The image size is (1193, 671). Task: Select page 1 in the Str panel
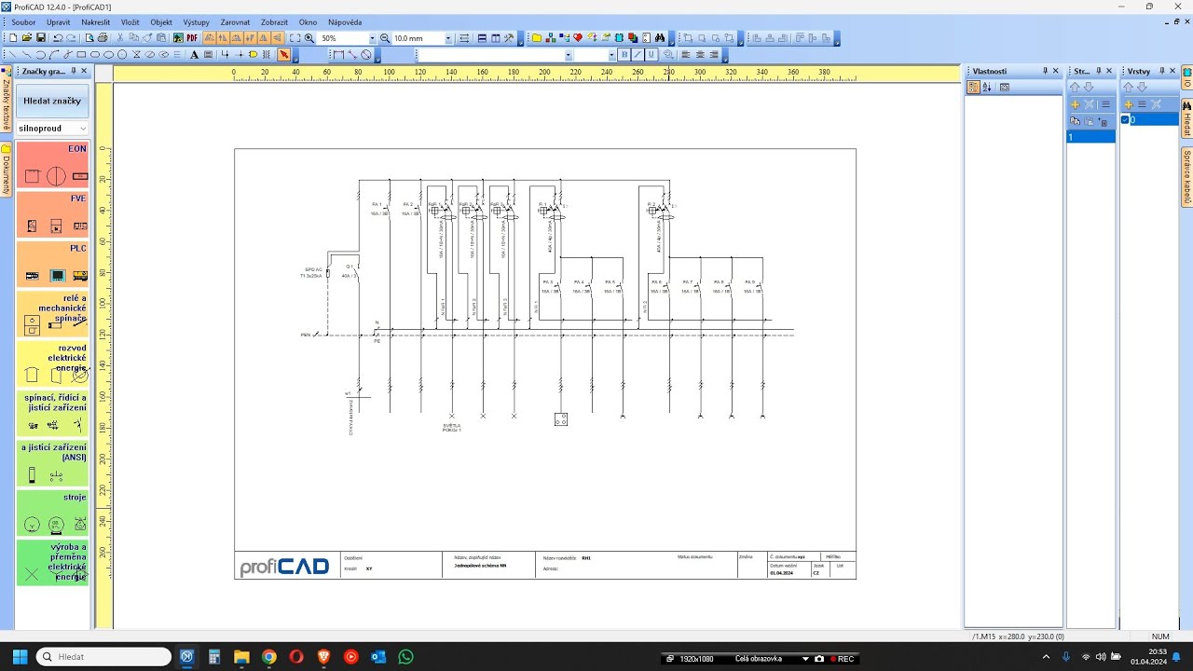pos(1090,137)
